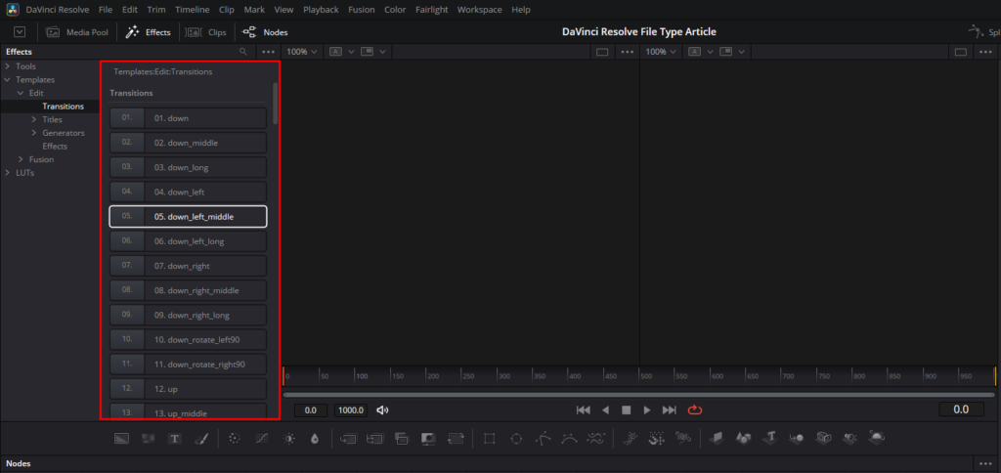Toggle the Clips panel
This screenshot has height=473, width=1001.
[x=205, y=32]
